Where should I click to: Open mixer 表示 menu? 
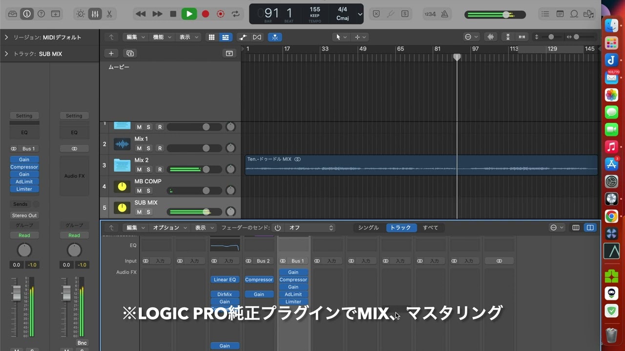[x=204, y=228]
